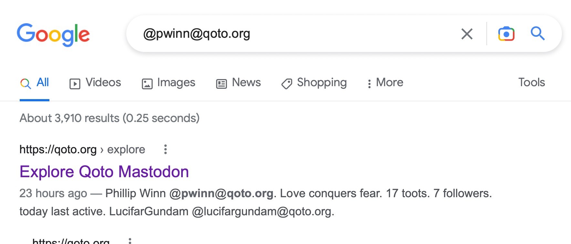571x244 pixels.
Task: Switch to the Images tab
Action: 176,83
